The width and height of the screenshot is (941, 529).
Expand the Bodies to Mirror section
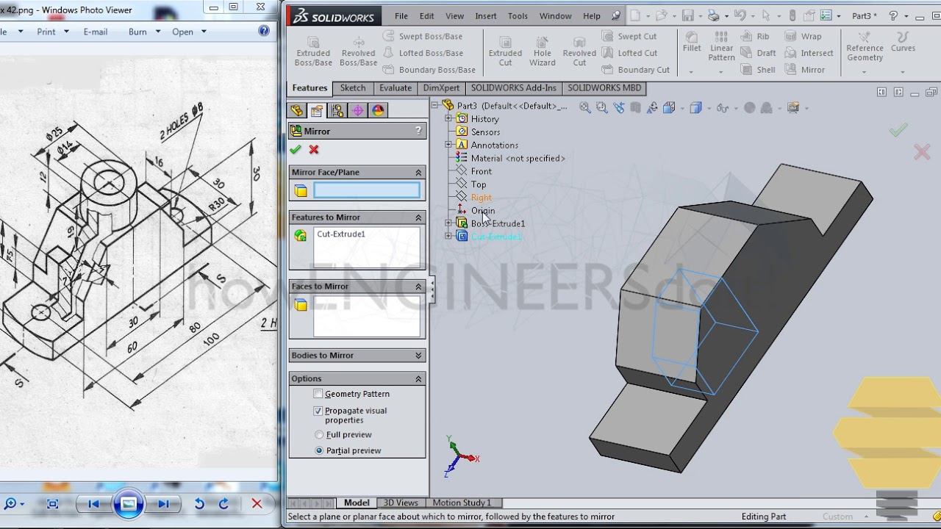(418, 356)
